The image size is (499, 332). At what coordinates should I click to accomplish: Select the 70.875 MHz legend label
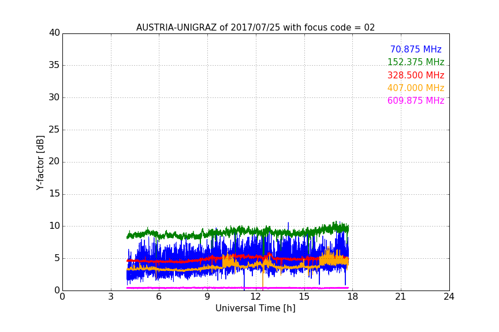416,50
